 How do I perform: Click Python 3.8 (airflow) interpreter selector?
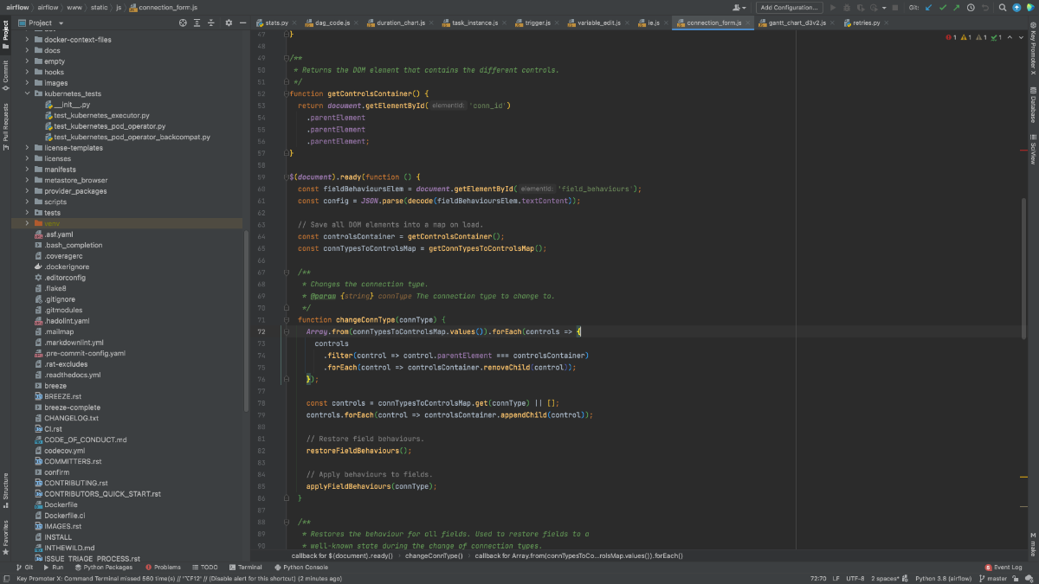point(943,578)
